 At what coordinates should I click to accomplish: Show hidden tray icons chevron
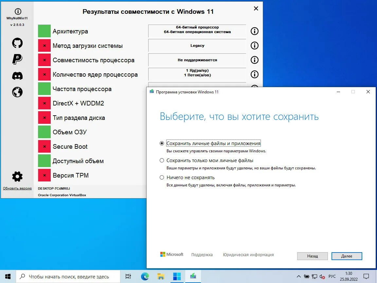point(298,276)
